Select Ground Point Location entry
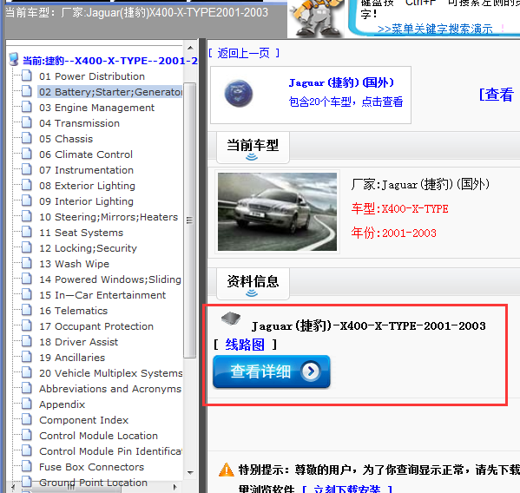Screen dimensions: 520x493 (x=93, y=483)
